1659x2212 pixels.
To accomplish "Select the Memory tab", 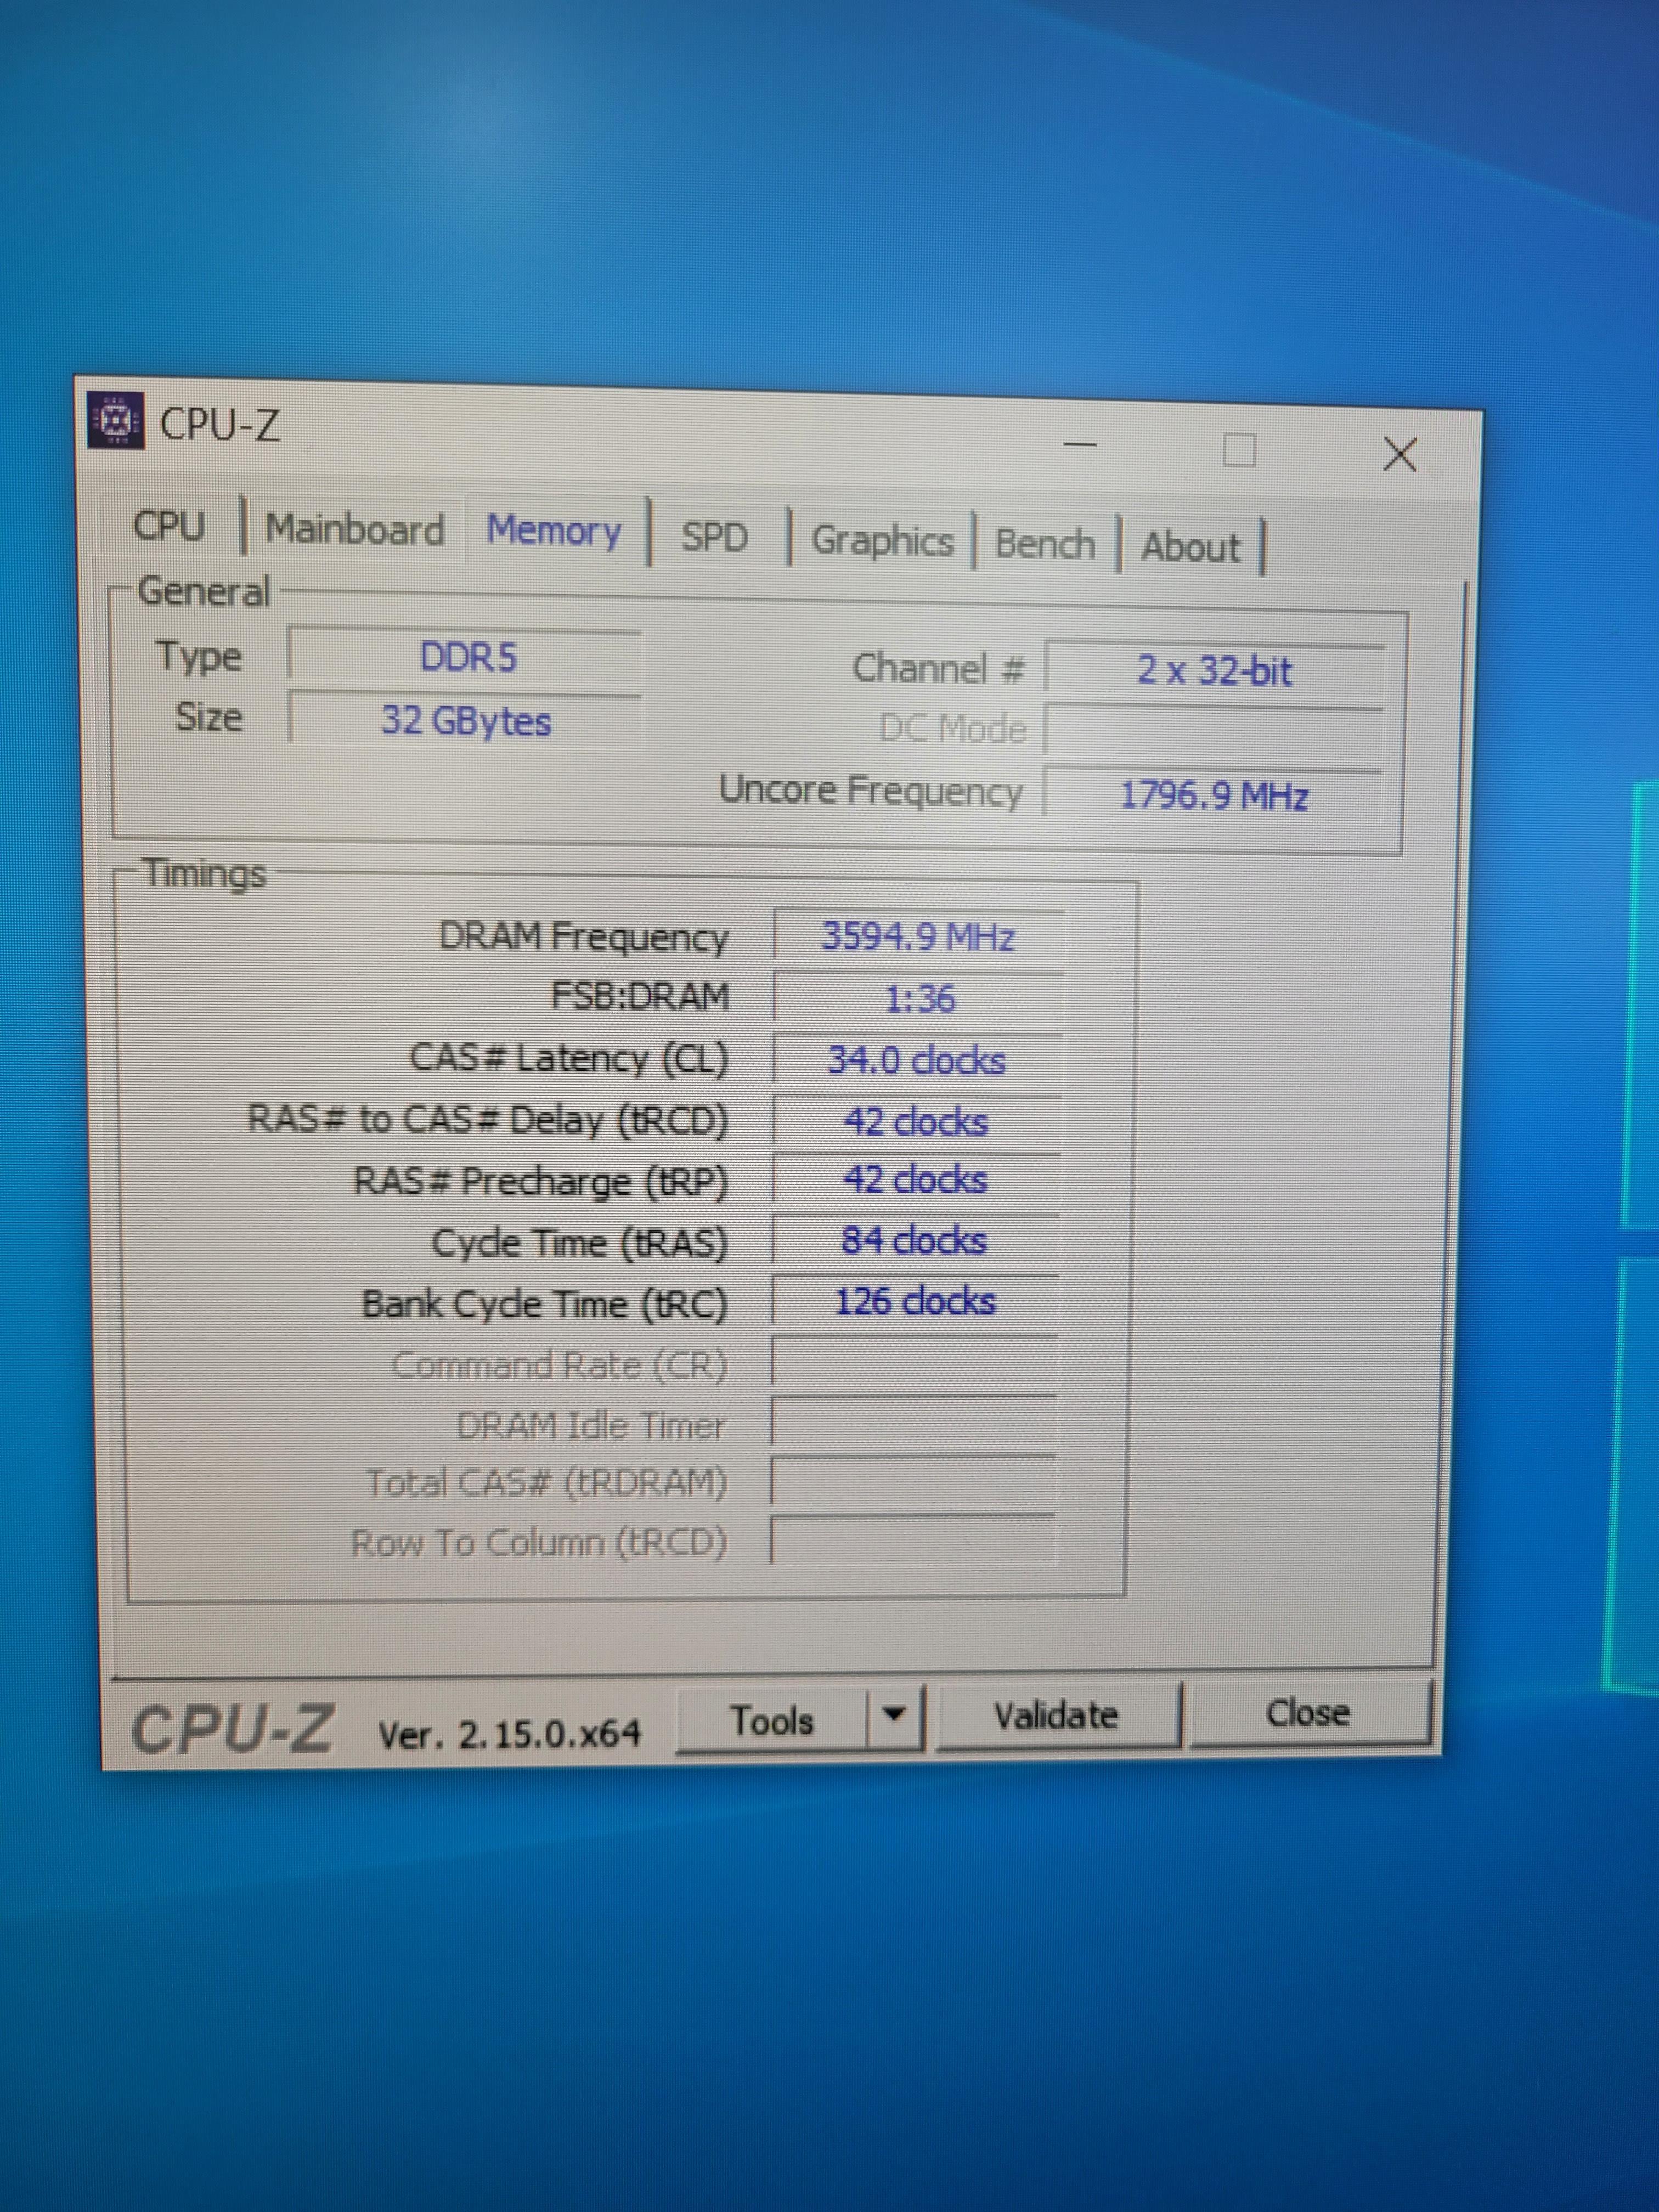I will [x=554, y=531].
